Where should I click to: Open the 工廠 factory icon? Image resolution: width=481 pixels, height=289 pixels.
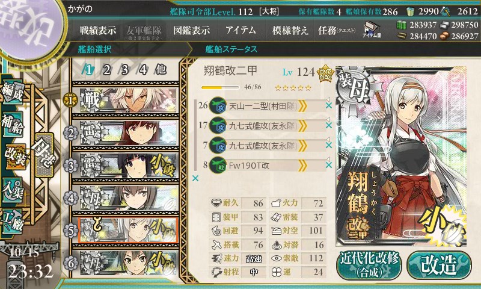coord(13,222)
